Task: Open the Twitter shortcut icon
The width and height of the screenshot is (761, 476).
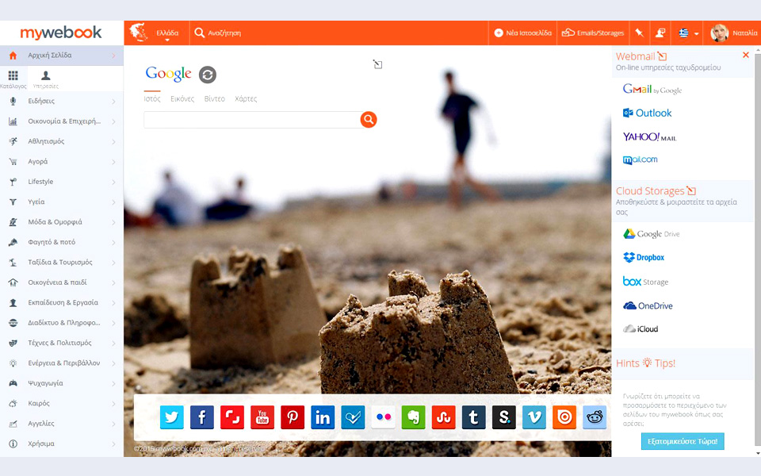Action: tap(172, 417)
